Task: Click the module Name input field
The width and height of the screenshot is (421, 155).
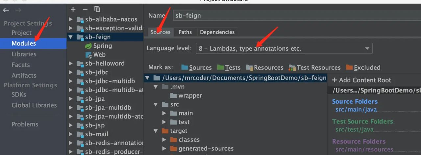Action: point(296,15)
